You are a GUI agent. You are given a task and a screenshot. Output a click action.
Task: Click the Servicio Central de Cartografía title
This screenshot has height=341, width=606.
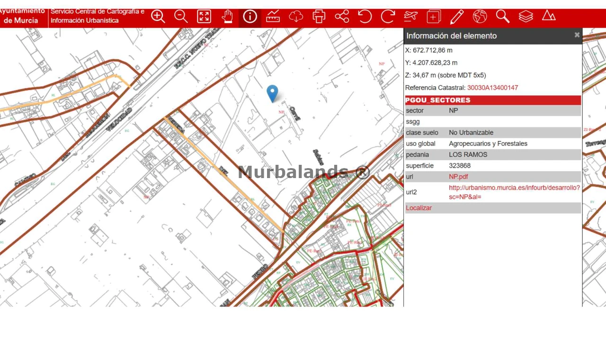(x=98, y=16)
